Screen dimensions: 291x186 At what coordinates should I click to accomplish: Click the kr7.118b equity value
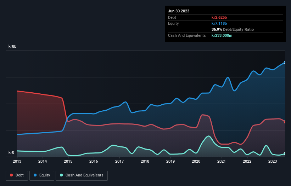219,23
